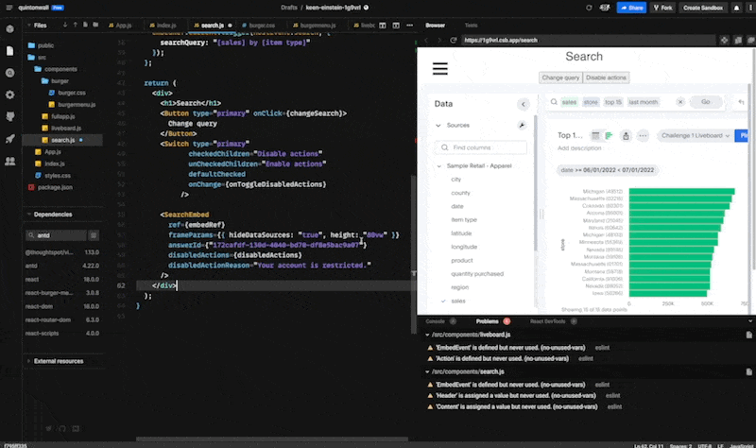Click the Data panel vertical scrollbar

tap(536, 183)
